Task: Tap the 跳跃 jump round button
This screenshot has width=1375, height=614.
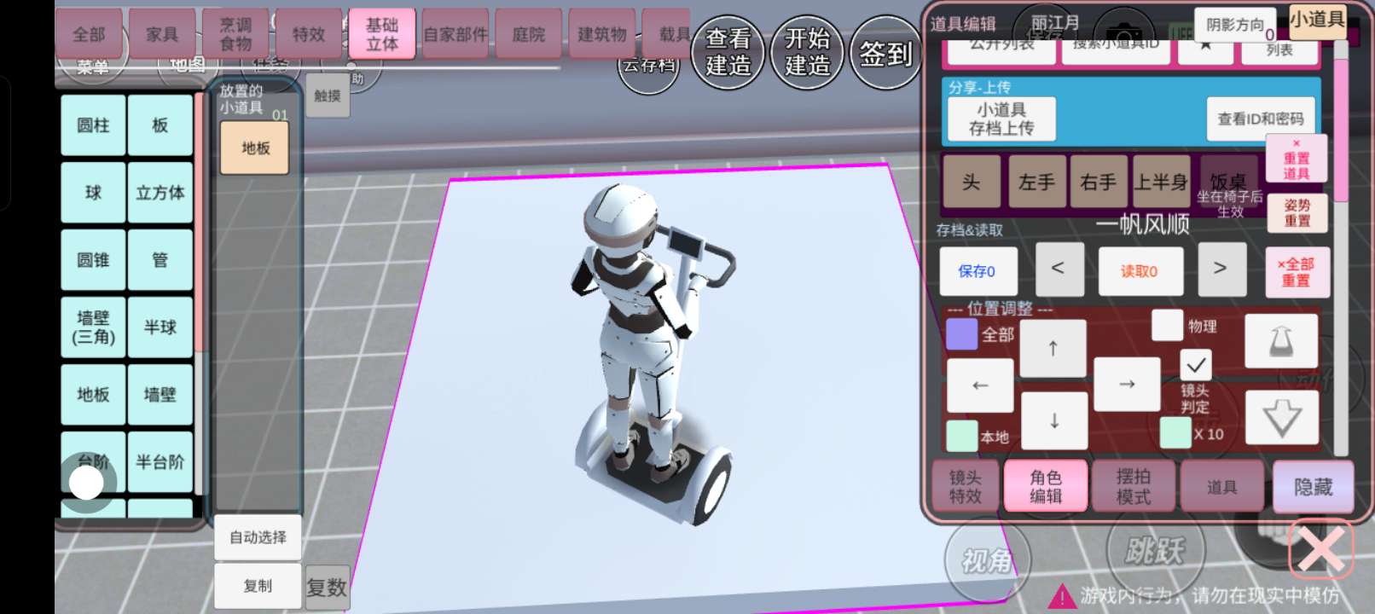Action: (x=1155, y=551)
